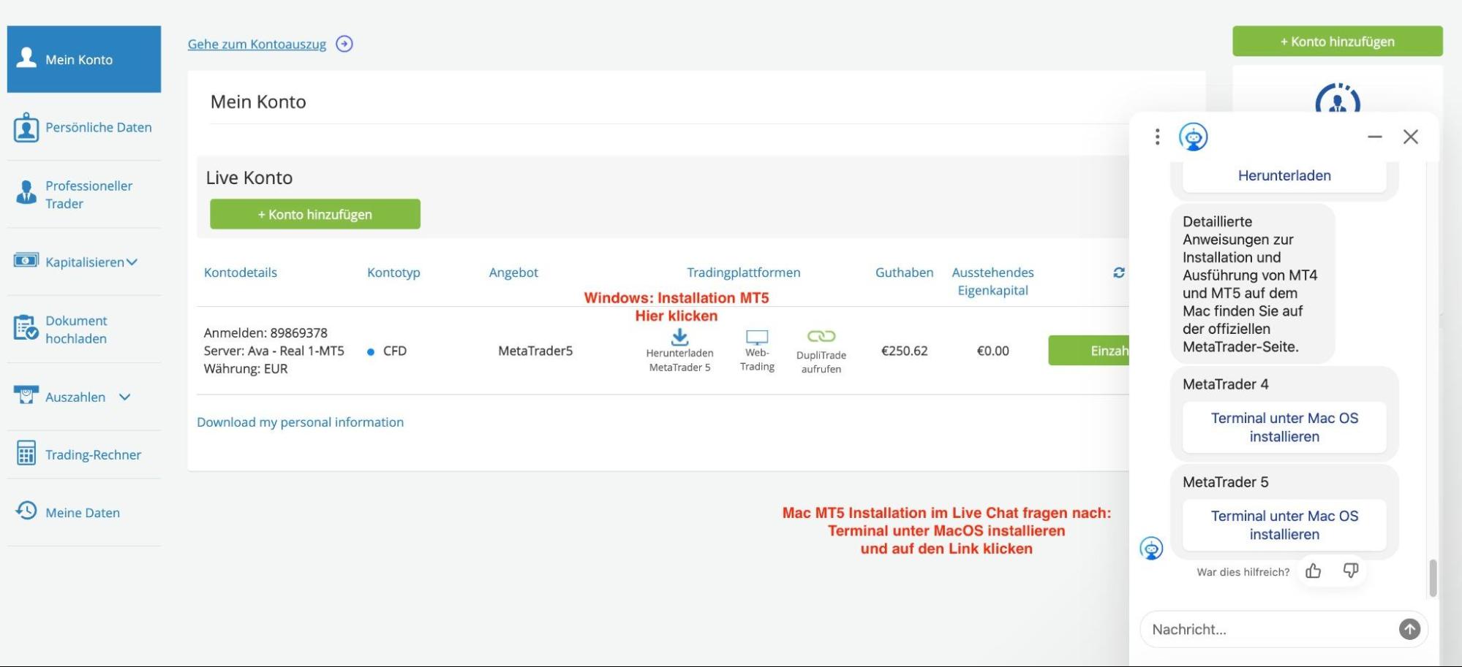Send the chat message with the arrow icon
The height and width of the screenshot is (667, 1462).
1408,628
